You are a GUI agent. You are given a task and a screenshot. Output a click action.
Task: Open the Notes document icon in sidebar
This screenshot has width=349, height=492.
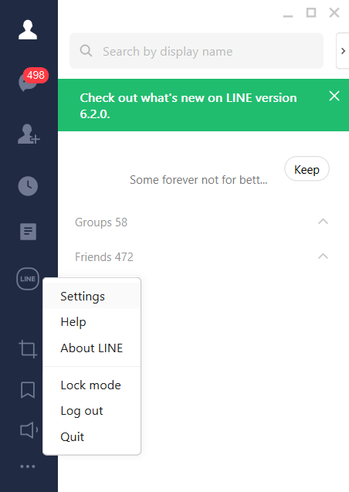[x=28, y=232]
